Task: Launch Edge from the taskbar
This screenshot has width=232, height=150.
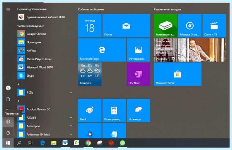Action: pyautogui.click(x=42, y=143)
